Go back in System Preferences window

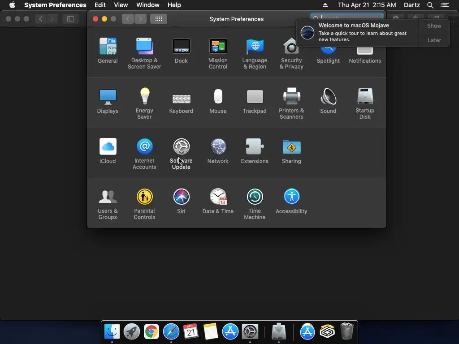(x=128, y=19)
